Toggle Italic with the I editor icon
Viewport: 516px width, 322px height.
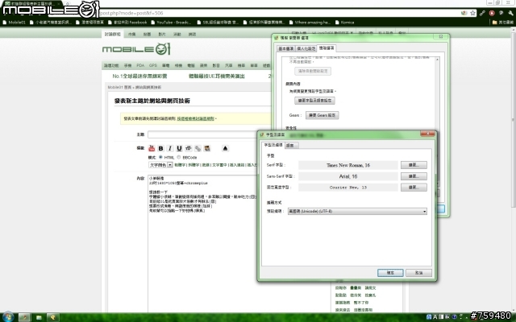(x=170, y=148)
